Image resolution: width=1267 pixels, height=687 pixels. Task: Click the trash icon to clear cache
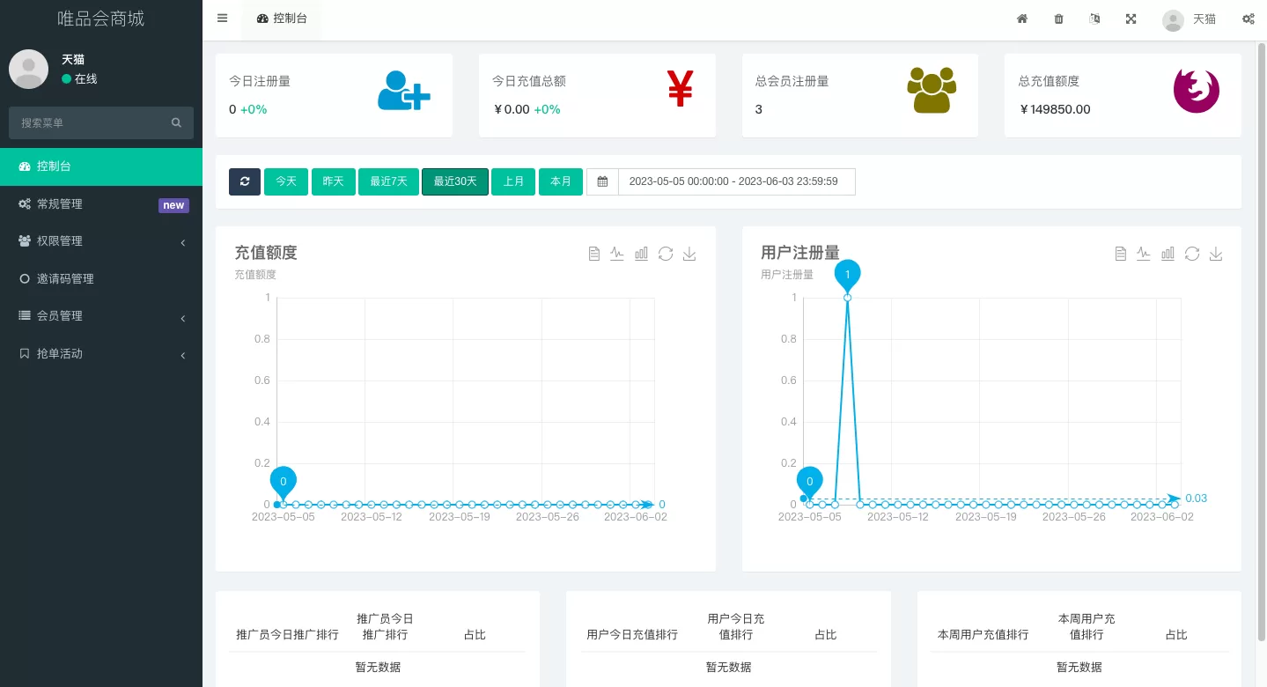click(1058, 18)
